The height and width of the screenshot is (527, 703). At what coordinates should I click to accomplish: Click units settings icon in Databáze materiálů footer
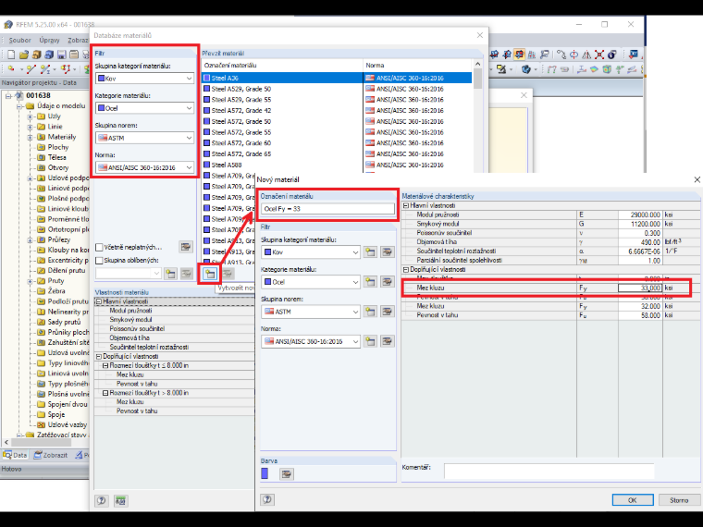[x=120, y=500]
